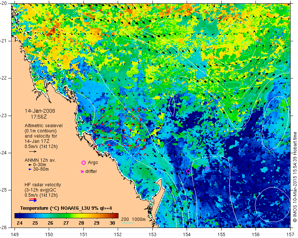Image resolution: width=298 pixels, height=238 pixels.
Task: Click the '-23' latitude axis label
Action: point(4,116)
